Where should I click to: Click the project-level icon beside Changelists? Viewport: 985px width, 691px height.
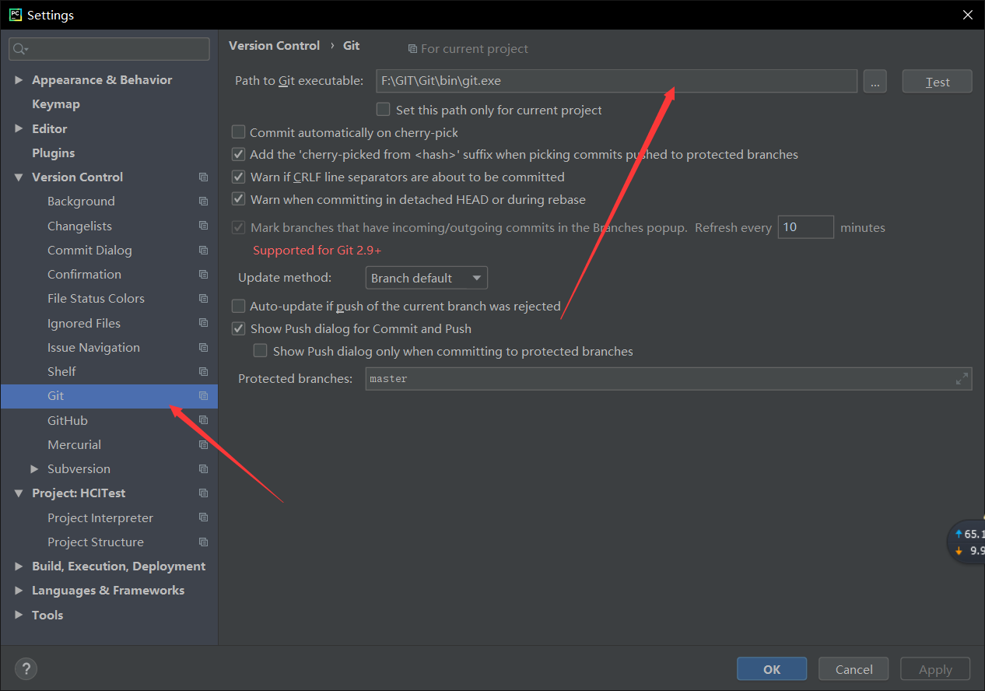click(x=203, y=226)
